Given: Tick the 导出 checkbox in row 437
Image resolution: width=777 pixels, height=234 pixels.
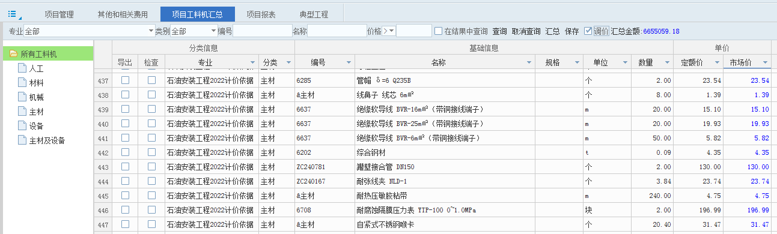Looking at the screenshot, I should pos(125,80).
